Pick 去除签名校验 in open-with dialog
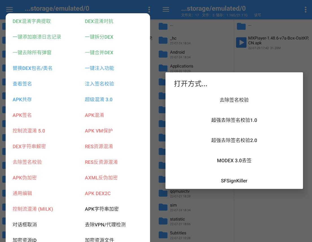312x242 pixels. (x=234, y=100)
